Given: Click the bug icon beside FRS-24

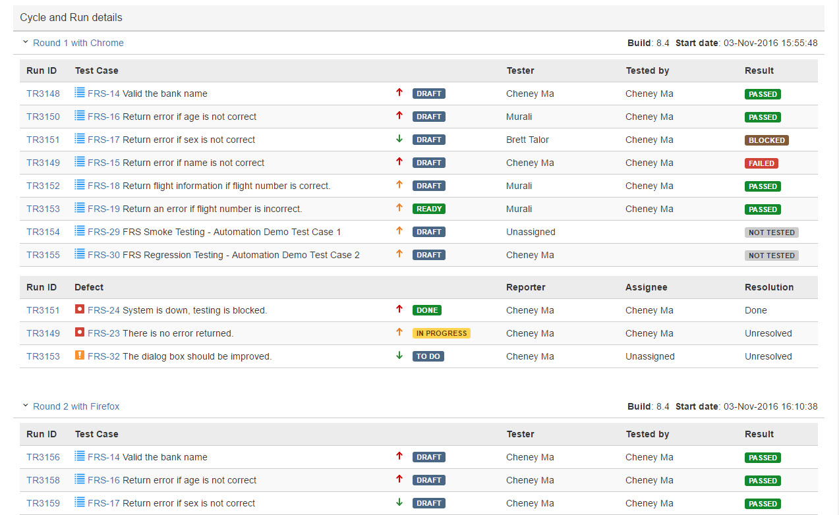Looking at the screenshot, I should pos(80,309).
